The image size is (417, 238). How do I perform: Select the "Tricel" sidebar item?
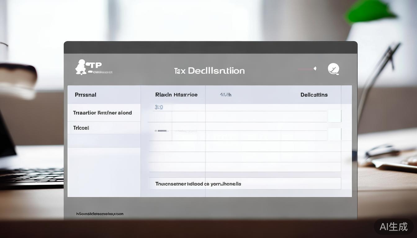[x=81, y=128]
